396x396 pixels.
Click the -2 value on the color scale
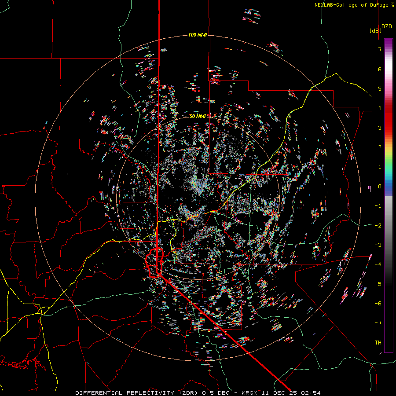[378, 226]
